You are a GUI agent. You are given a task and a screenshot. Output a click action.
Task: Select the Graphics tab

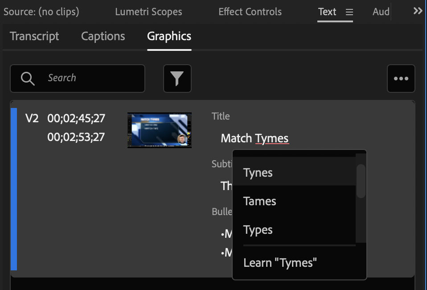[x=169, y=36]
